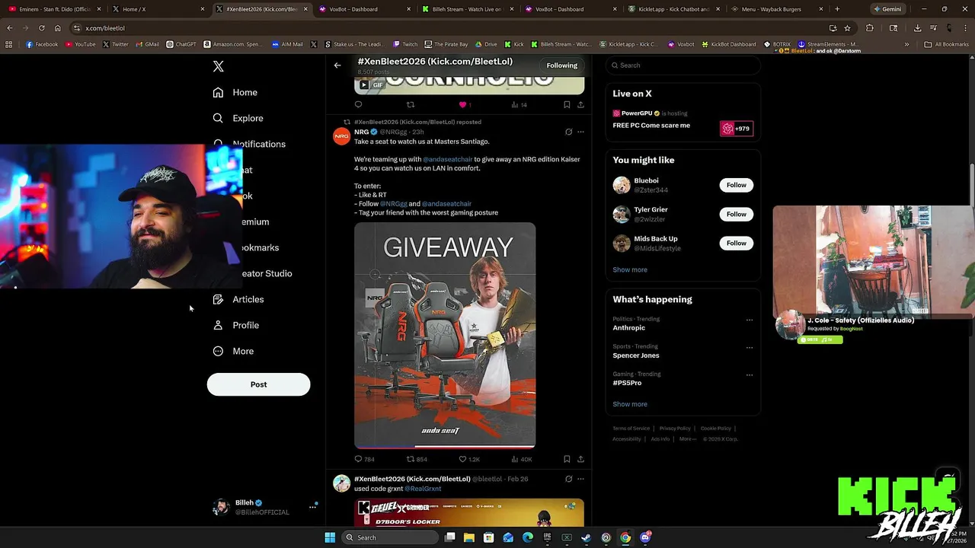Open More options in X sidebar
975x548 pixels.
pyautogui.click(x=233, y=351)
